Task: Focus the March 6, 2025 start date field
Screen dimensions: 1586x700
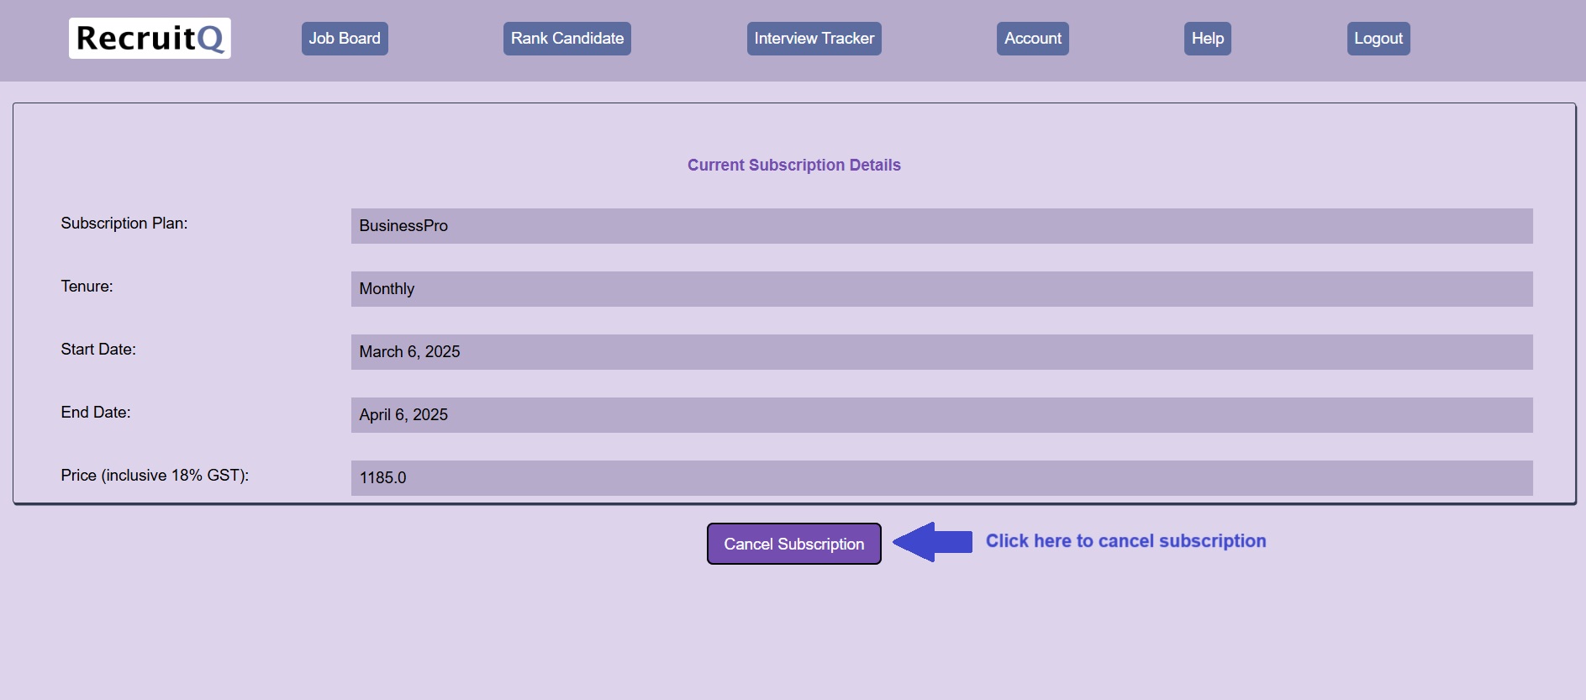Action: click(x=941, y=352)
